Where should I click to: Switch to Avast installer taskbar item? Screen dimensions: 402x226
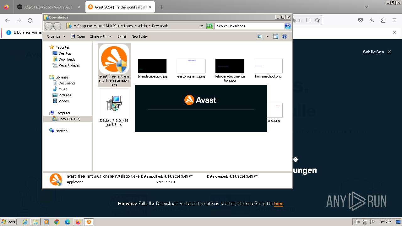[89, 222]
